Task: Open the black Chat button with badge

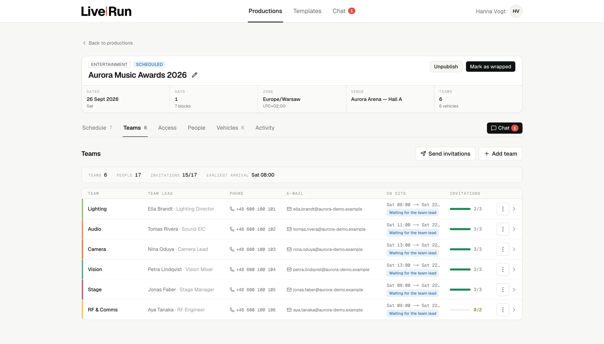Action: pos(504,128)
